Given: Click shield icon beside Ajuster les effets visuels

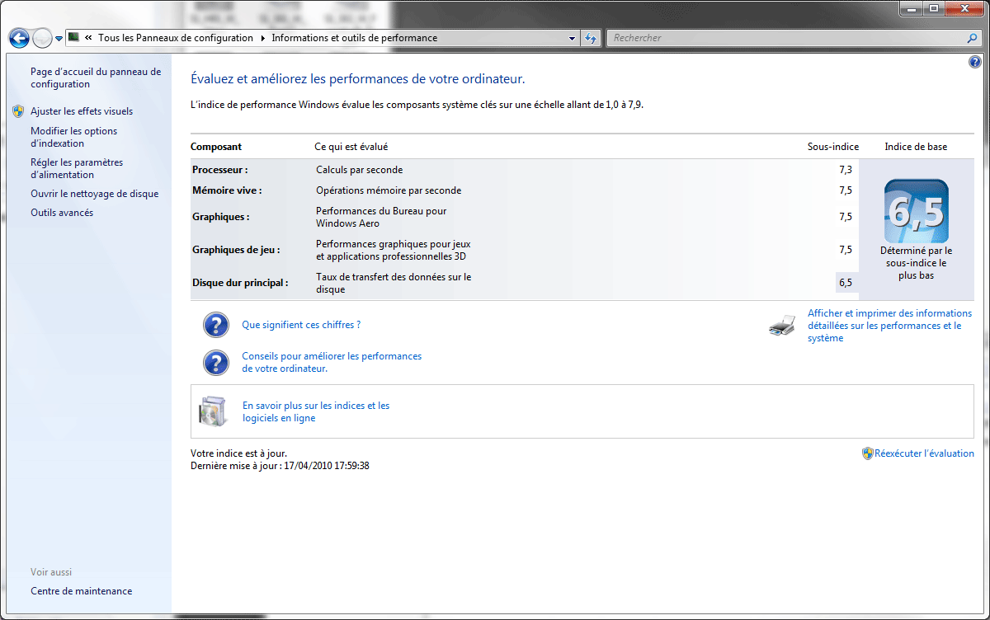Looking at the screenshot, I should [18, 111].
